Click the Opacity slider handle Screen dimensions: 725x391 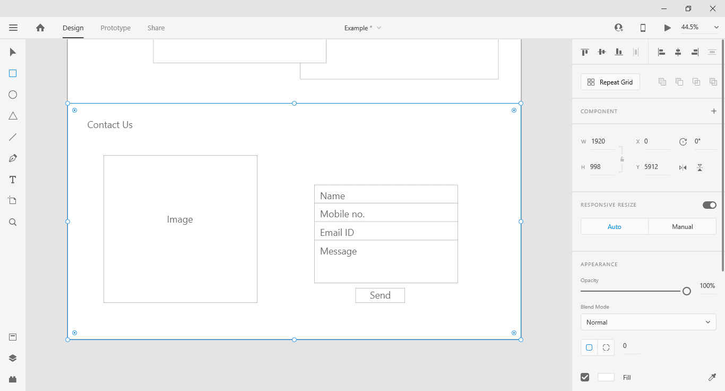click(x=687, y=291)
